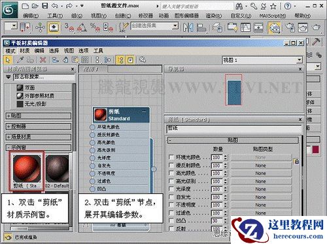Toggle the Angle Snap icon
327x244 pixels.
pyautogui.click(x=82, y=27)
